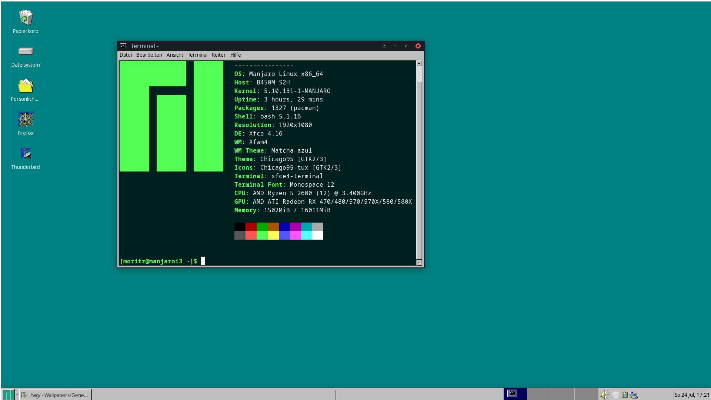Switch to the fourth workspace in pager

tap(586, 394)
